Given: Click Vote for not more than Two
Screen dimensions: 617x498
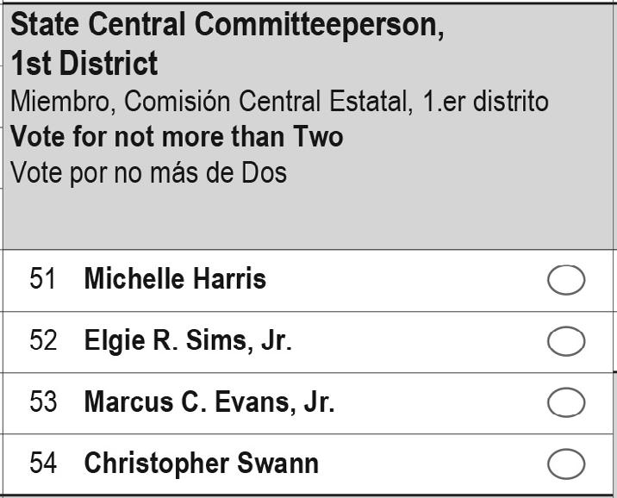Looking at the screenshot, I should [x=177, y=136].
